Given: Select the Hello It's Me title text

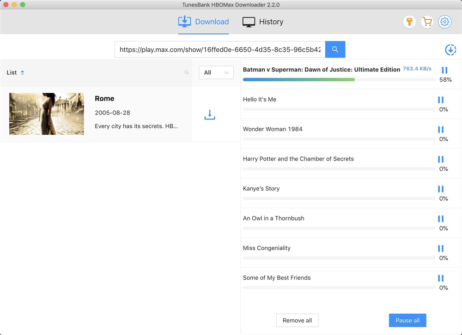Looking at the screenshot, I should [x=260, y=100].
